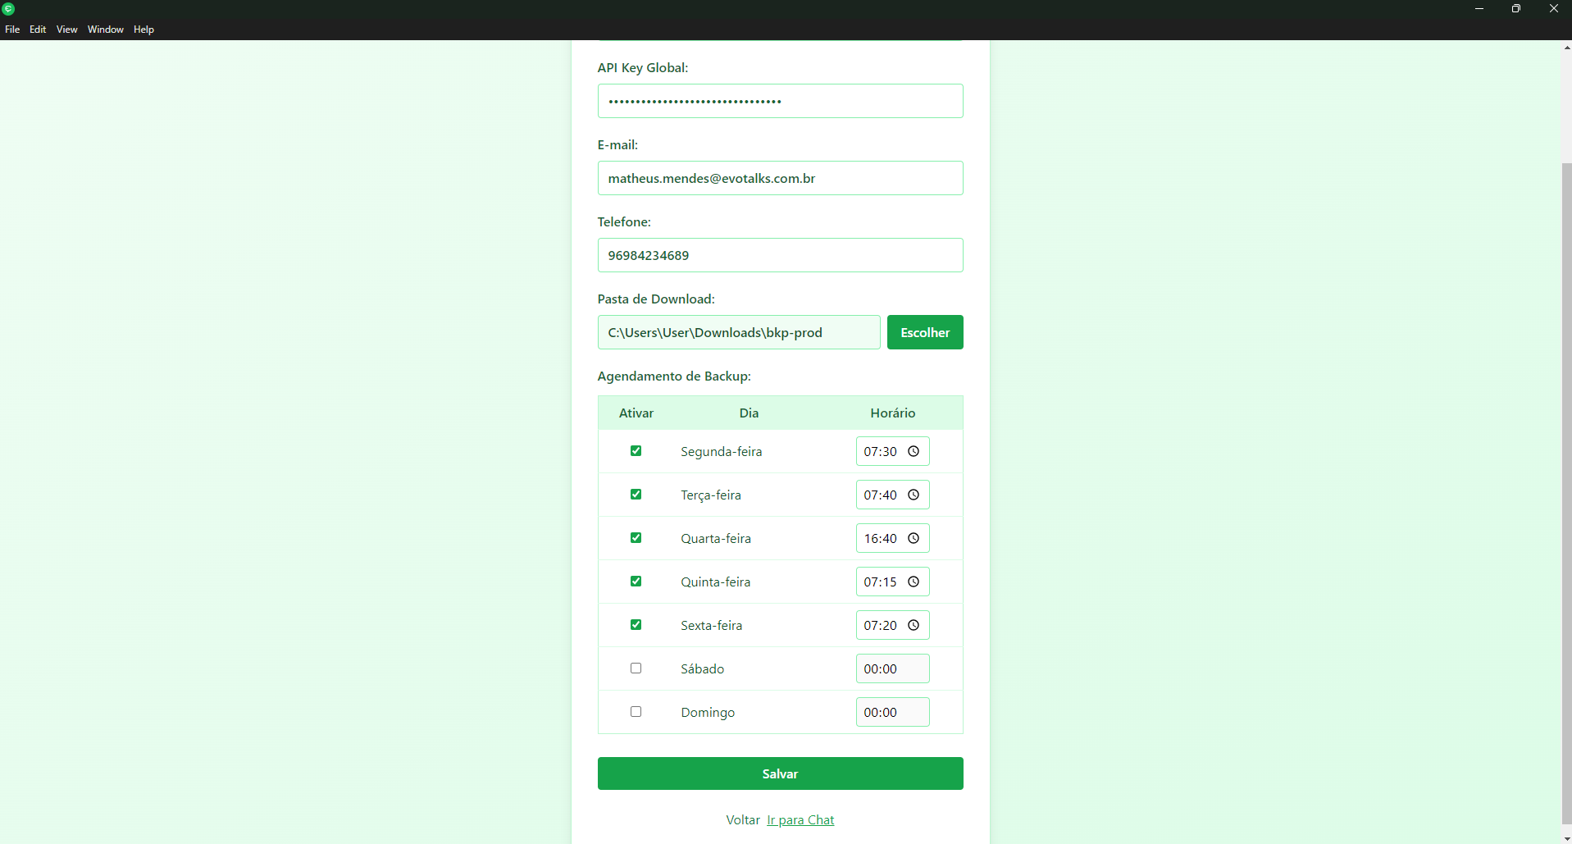1572x844 pixels.
Task: Click the clock icon in Quarta-feira row
Action: [913, 538]
